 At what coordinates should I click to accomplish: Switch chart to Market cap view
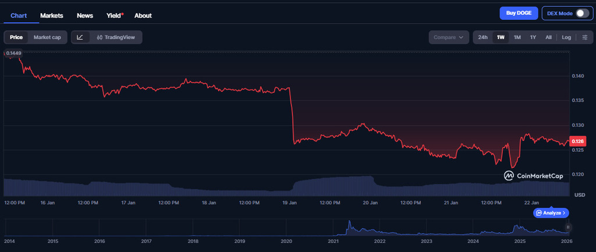point(47,37)
